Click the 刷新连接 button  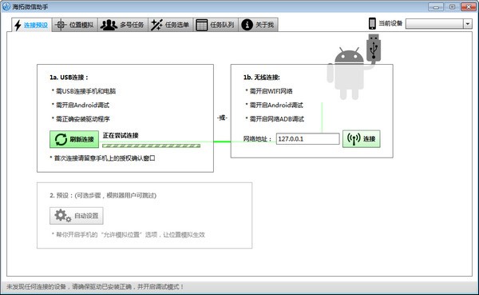tap(74, 139)
